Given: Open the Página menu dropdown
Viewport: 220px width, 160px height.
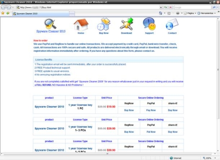Looking at the screenshot, I should coord(190,13).
